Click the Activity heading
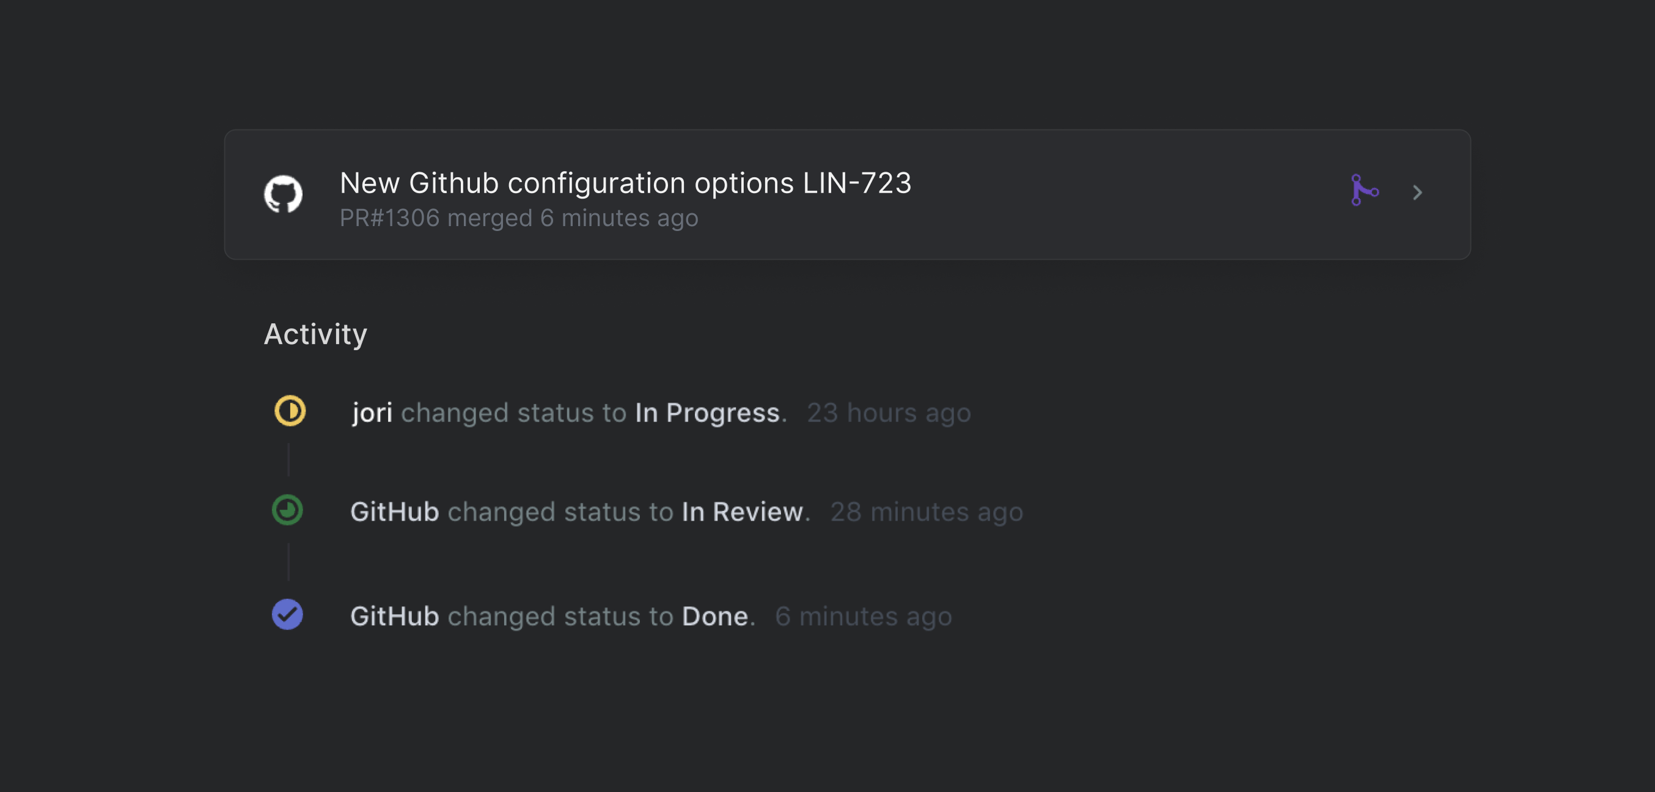1655x792 pixels. tap(315, 334)
